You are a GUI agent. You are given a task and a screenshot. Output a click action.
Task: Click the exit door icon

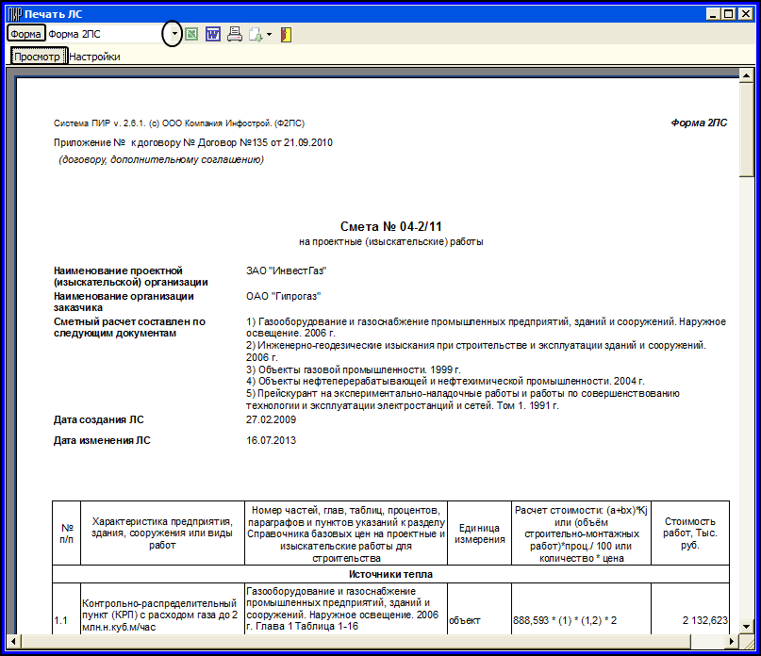pos(286,35)
